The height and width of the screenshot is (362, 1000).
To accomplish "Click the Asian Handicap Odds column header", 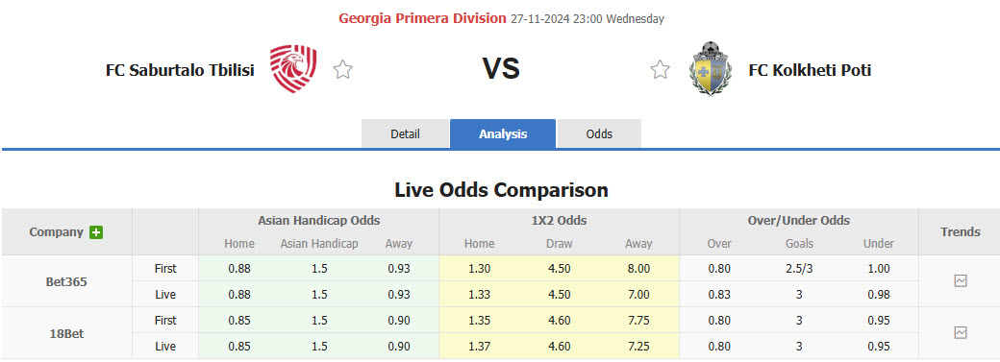I will (x=319, y=221).
